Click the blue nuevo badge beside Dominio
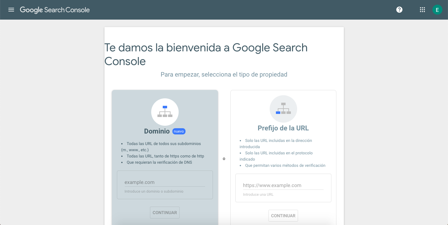This screenshot has height=225, width=448. click(x=179, y=131)
